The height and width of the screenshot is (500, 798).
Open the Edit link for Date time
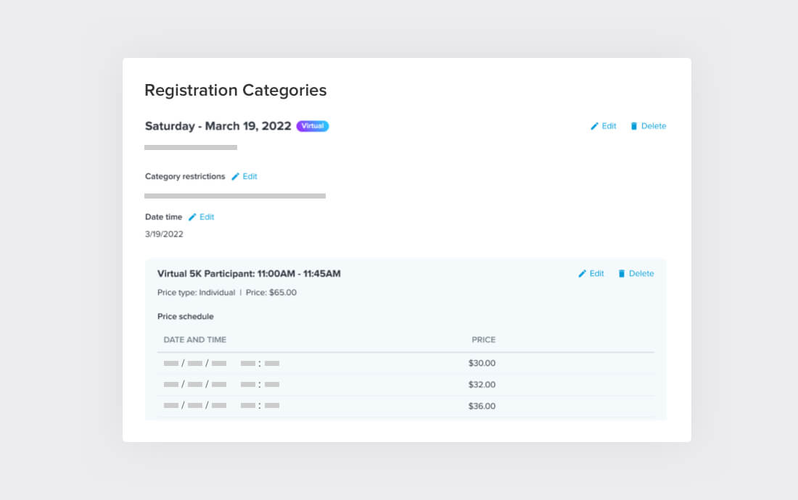(x=207, y=217)
